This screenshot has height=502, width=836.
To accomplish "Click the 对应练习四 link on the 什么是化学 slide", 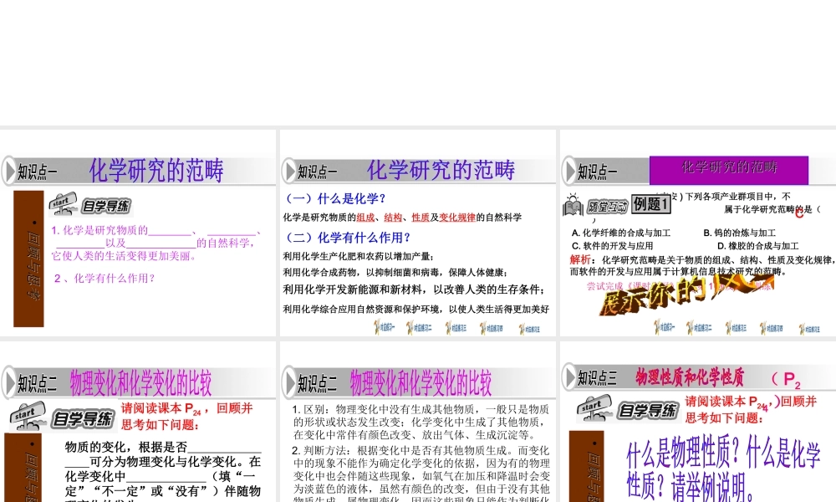I will click(491, 328).
